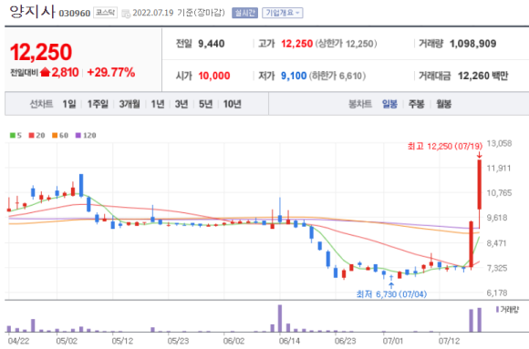Viewport: 529px width, 349px height.
Task: Open the 기업개요 dropdown
Action: [283, 13]
